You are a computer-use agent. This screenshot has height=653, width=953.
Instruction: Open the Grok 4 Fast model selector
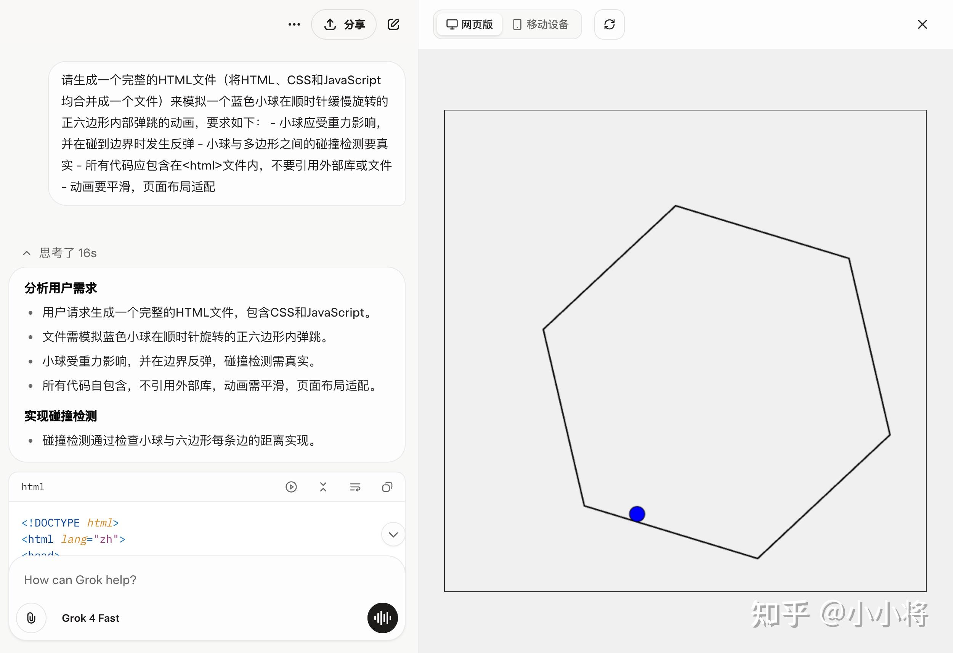[91, 618]
